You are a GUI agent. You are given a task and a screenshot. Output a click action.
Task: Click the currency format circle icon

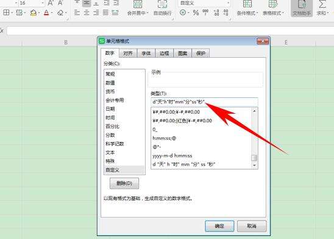point(183,13)
